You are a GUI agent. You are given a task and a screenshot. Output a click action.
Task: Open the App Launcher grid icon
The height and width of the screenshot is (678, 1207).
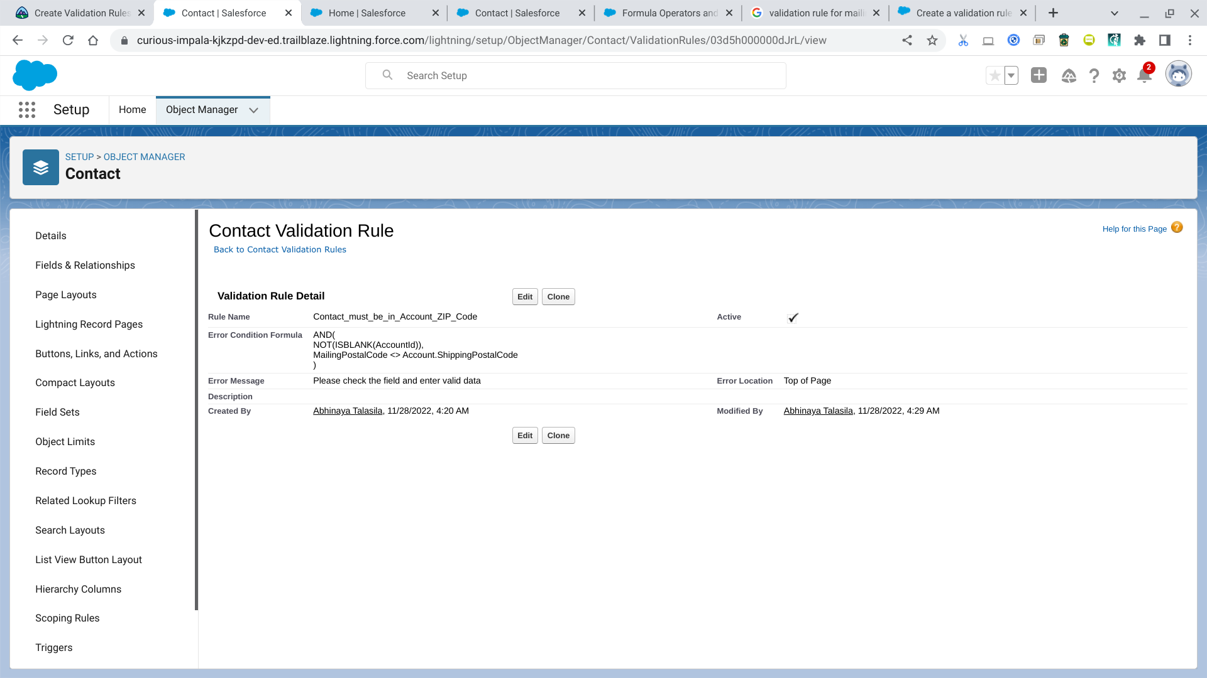point(27,110)
